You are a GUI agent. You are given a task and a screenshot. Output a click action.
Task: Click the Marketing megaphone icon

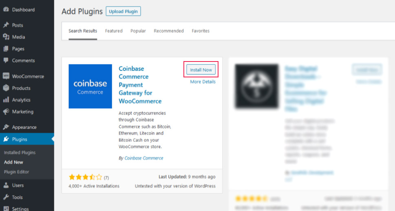6,112
